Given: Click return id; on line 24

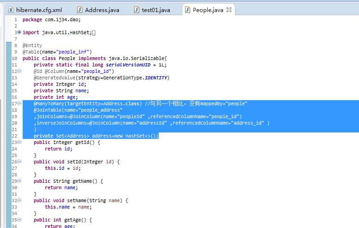Looking at the screenshot, I should point(59,149).
